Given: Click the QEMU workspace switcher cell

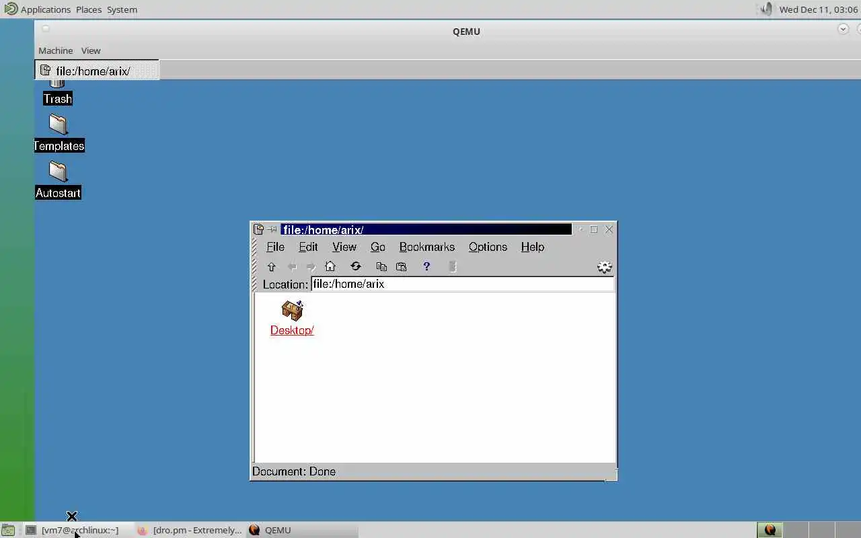Looking at the screenshot, I should point(770,530).
